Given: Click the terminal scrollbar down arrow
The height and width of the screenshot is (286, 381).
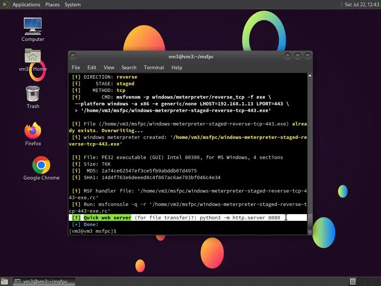Looking at the screenshot, I should [310, 232].
